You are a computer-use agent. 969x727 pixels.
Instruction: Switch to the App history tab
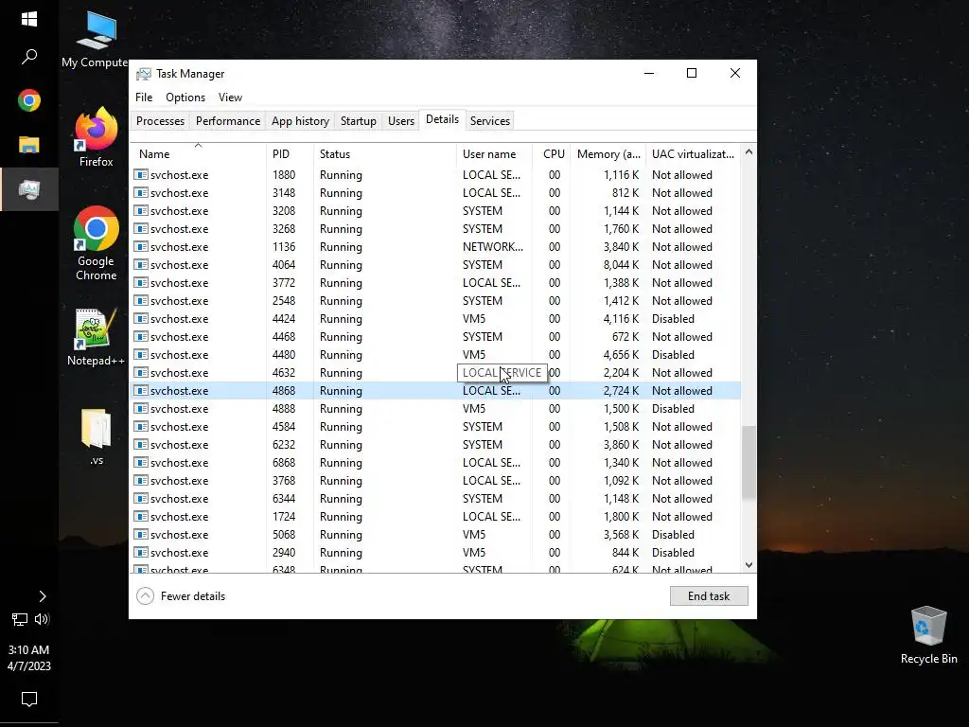[x=300, y=121]
